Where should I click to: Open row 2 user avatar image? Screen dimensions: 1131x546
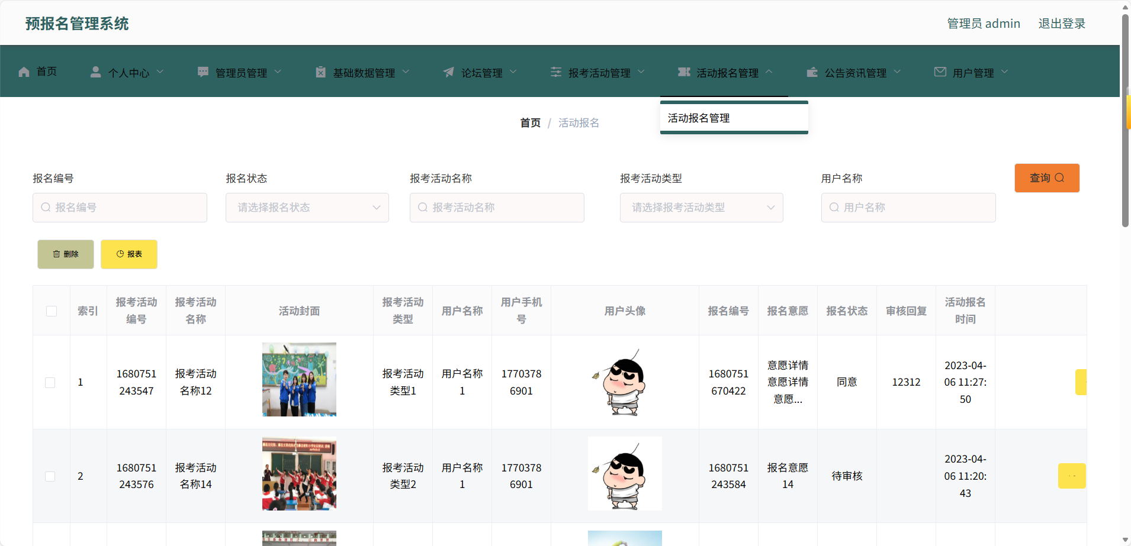(625, 474)
